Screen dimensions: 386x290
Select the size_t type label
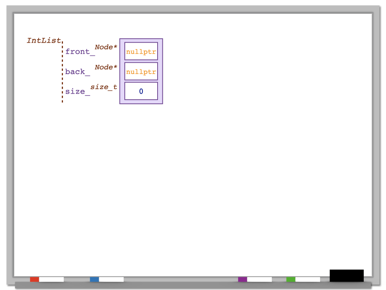click(x=104, y=87)
